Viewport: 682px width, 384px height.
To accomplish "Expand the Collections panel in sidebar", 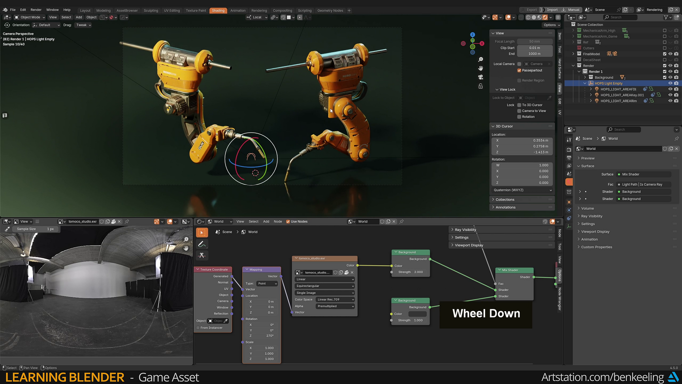I will click(522, 200).
